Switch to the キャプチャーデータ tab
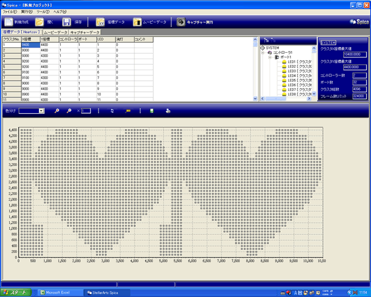This screenshot has height=297, width=371. (x=85, y=32)
